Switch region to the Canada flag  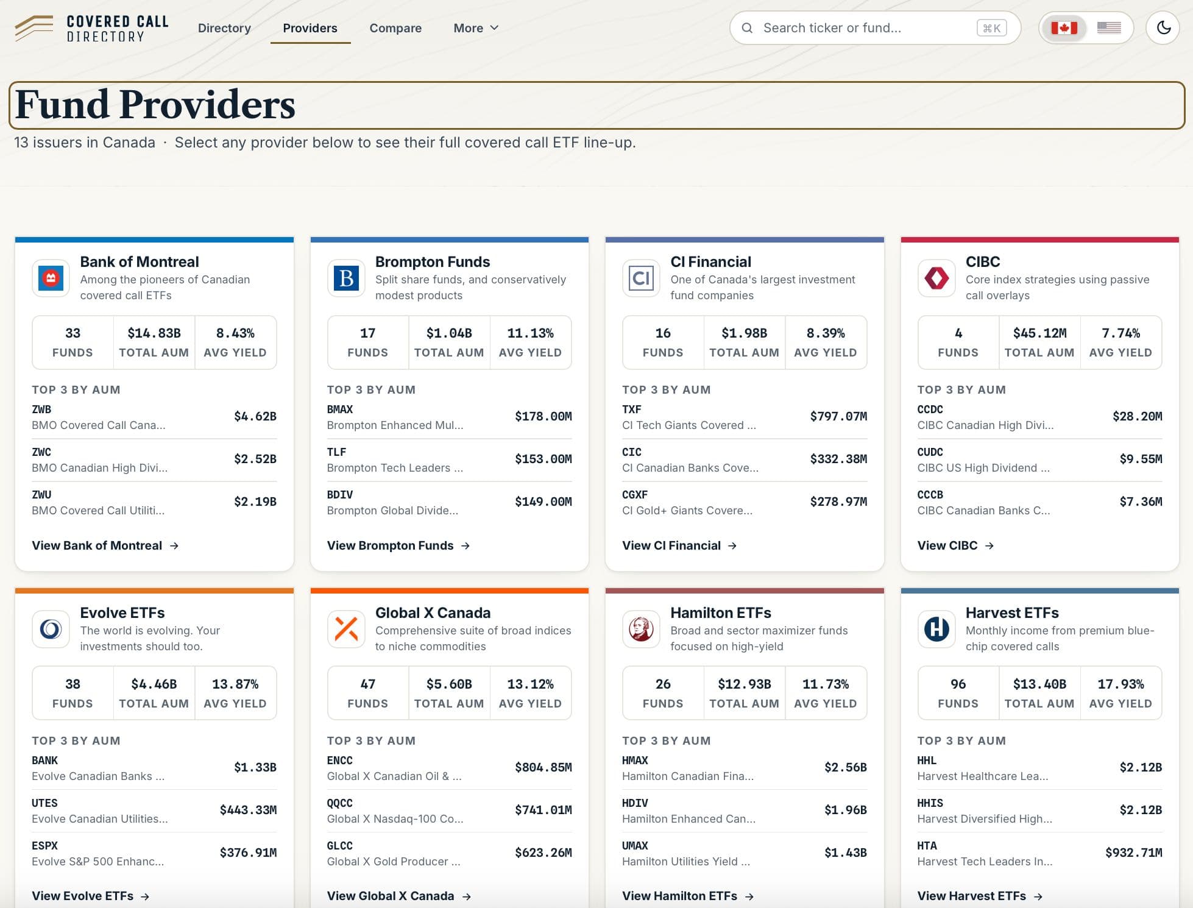tap(1064, 28)
